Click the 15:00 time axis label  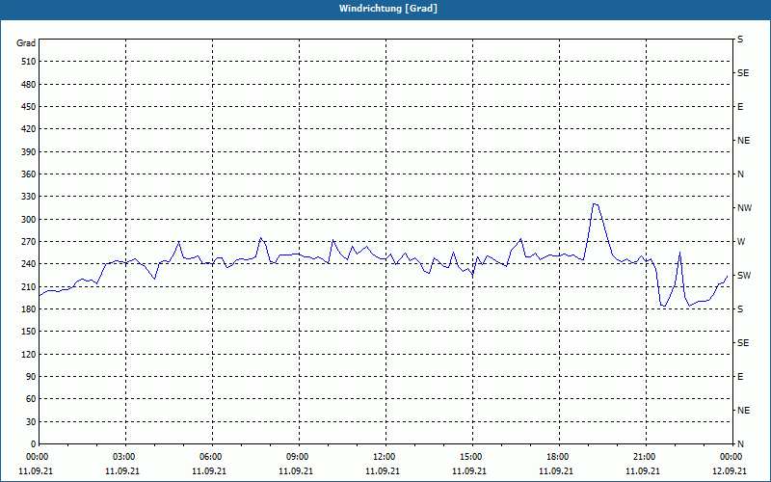point(470,457)
